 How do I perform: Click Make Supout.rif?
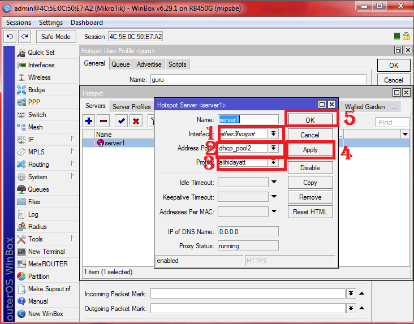tap(47, 289)
